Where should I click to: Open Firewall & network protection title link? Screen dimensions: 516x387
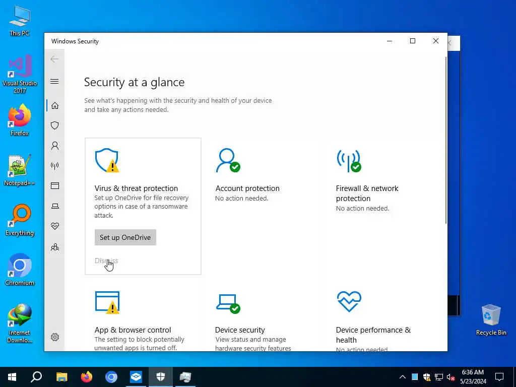pyautogui.click(x=367, y=193)
